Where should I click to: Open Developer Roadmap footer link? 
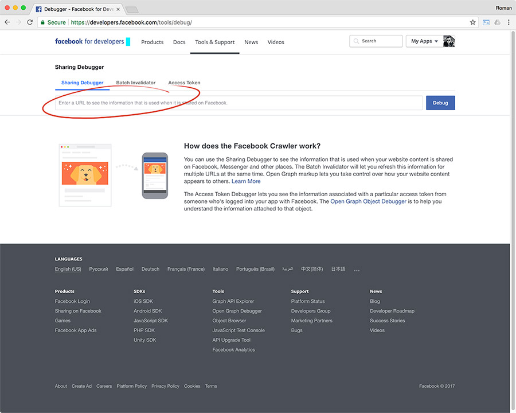392,311
